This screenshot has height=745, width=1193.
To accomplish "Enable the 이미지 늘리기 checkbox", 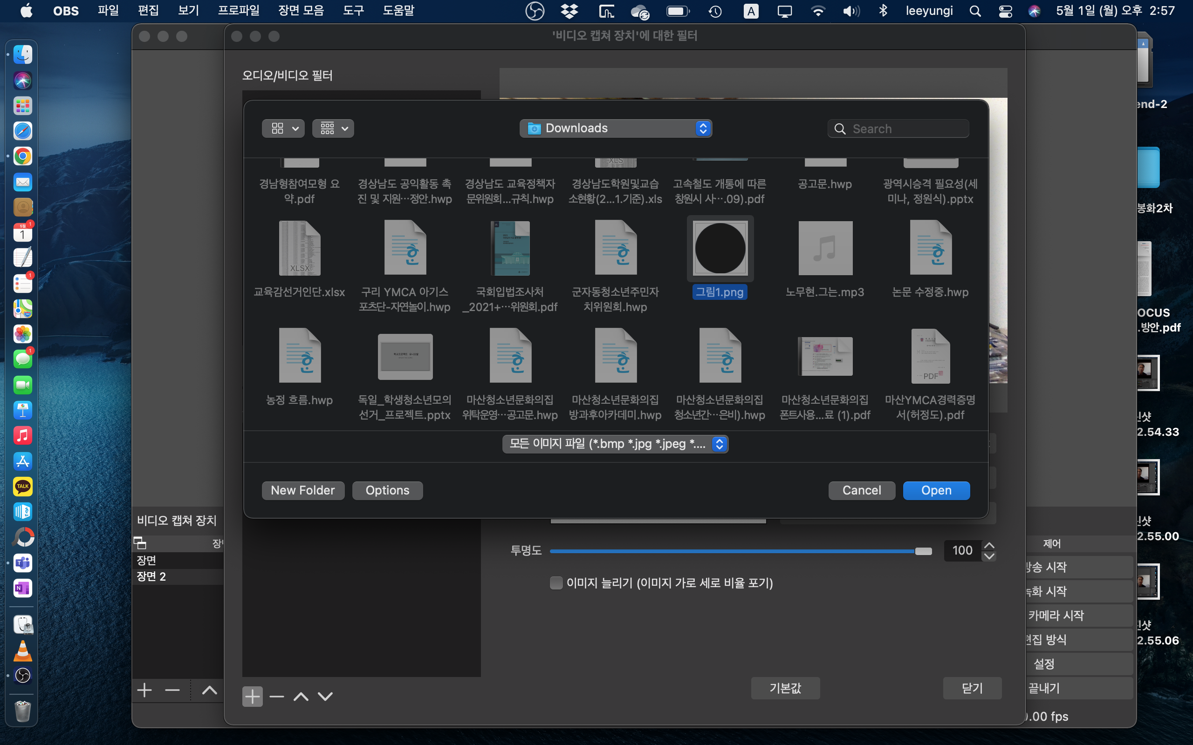I will (556, 583).
